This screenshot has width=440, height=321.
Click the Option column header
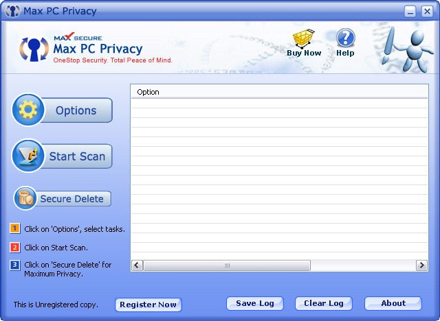(279, 92)
